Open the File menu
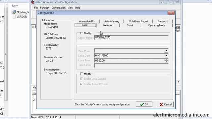This screenshot has width=212, height=119. [x=36, y=8]
